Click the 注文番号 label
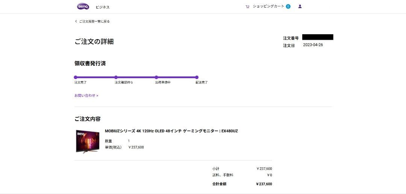This screenshot has width=406, height=194. 291,38
